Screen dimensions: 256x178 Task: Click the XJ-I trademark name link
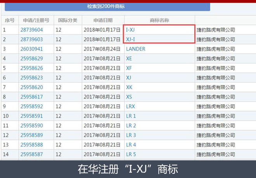tap(130, 40)
